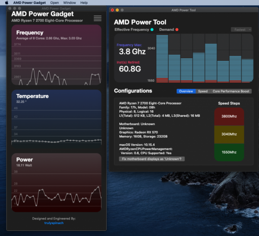The height and width of the screenshot is (236, 259).
Task: Click Fix motherboard displays as 'Unknown'? button
Action: pos(152,159)
